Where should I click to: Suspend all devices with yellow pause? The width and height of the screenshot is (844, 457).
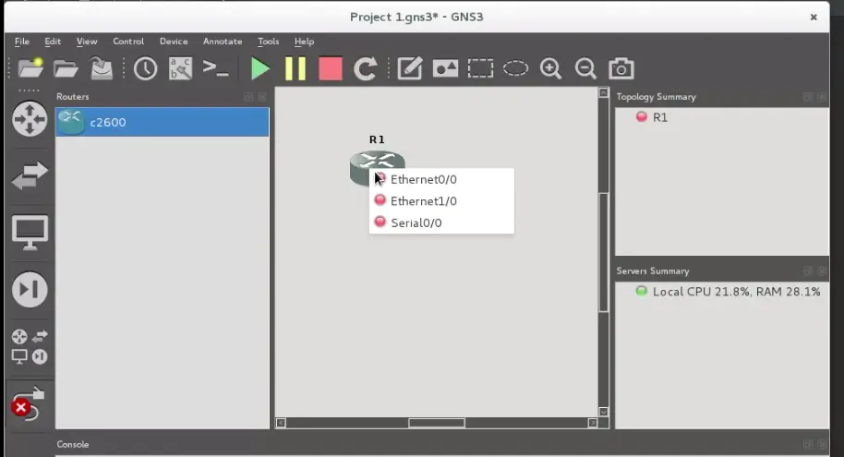pyautogui.click(x=295, y=69)
